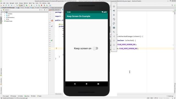
Task: Switch to activity_main.xml editor tab
Action: coord(55,10)
